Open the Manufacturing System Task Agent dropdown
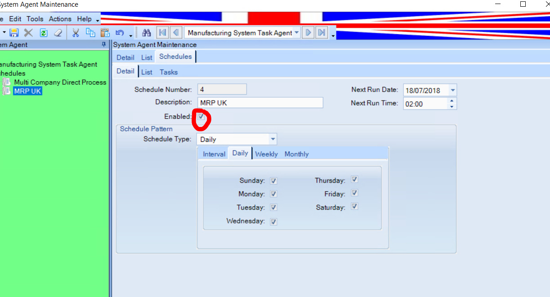Viewport: 550px width, 297px height. tap(296, 33)
